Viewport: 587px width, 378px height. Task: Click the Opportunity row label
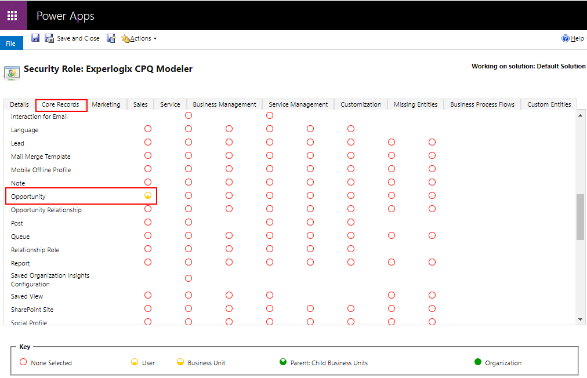[x=28, y=197]
